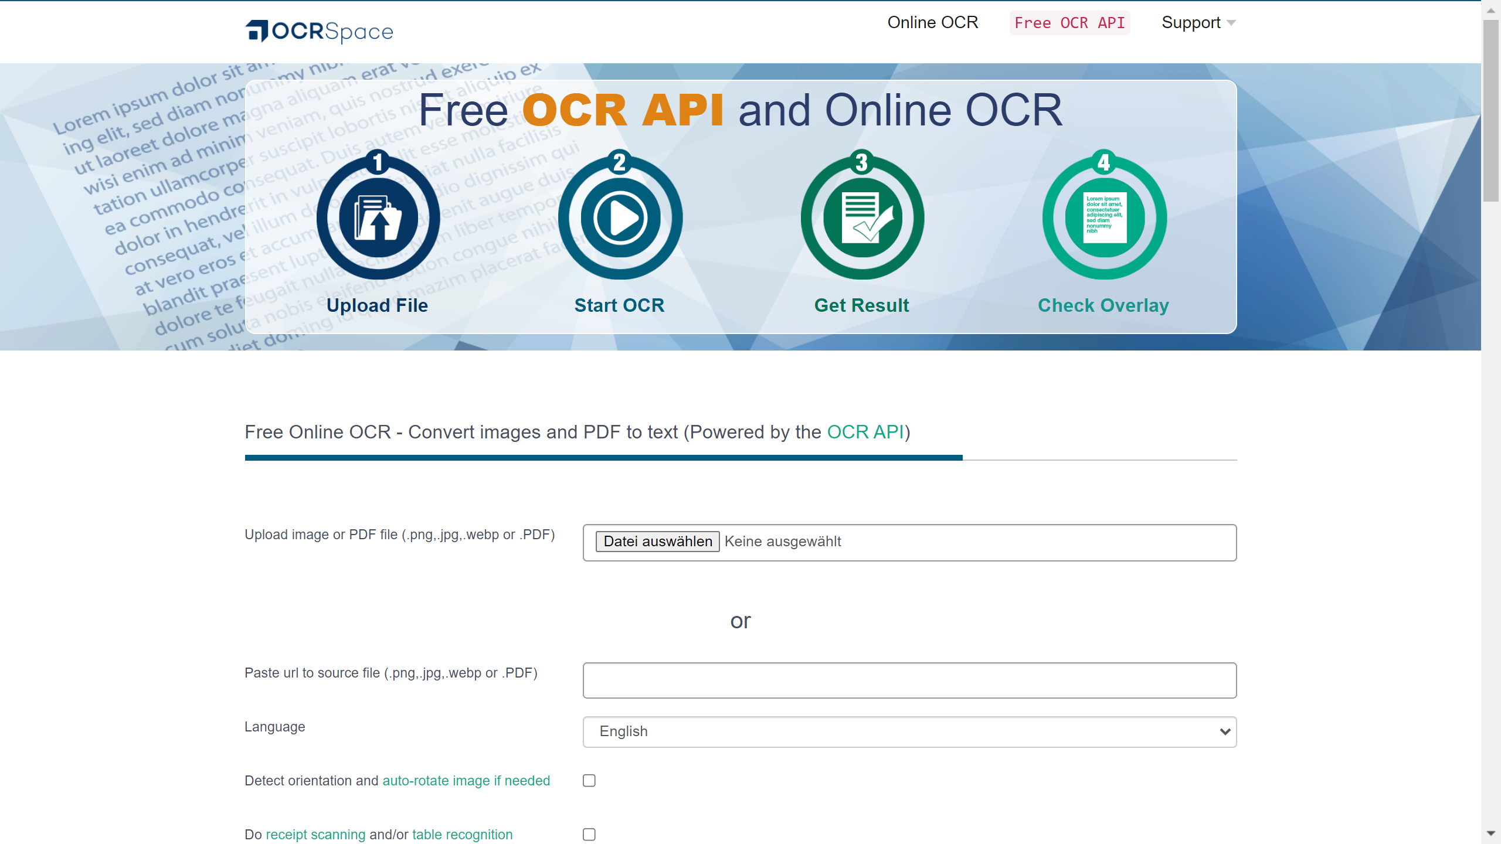Open the table recognition link
The height and width of the screenshot is (844, 1501).
click(461, 834)
